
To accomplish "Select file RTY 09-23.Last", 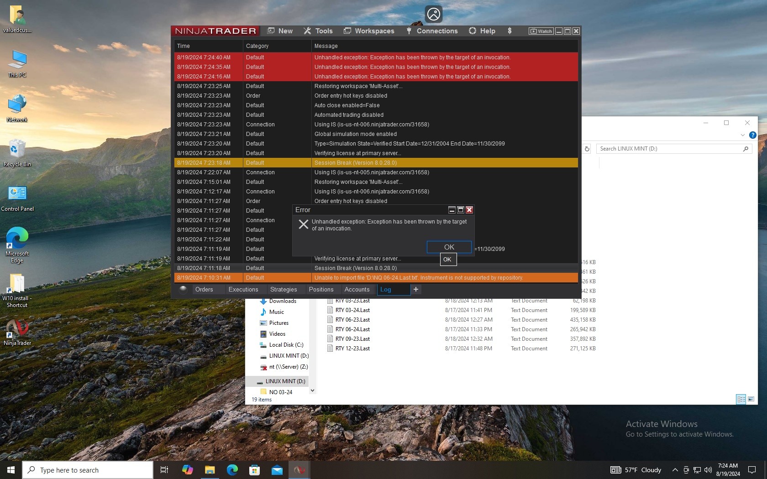I will click(x=352, y=339).
